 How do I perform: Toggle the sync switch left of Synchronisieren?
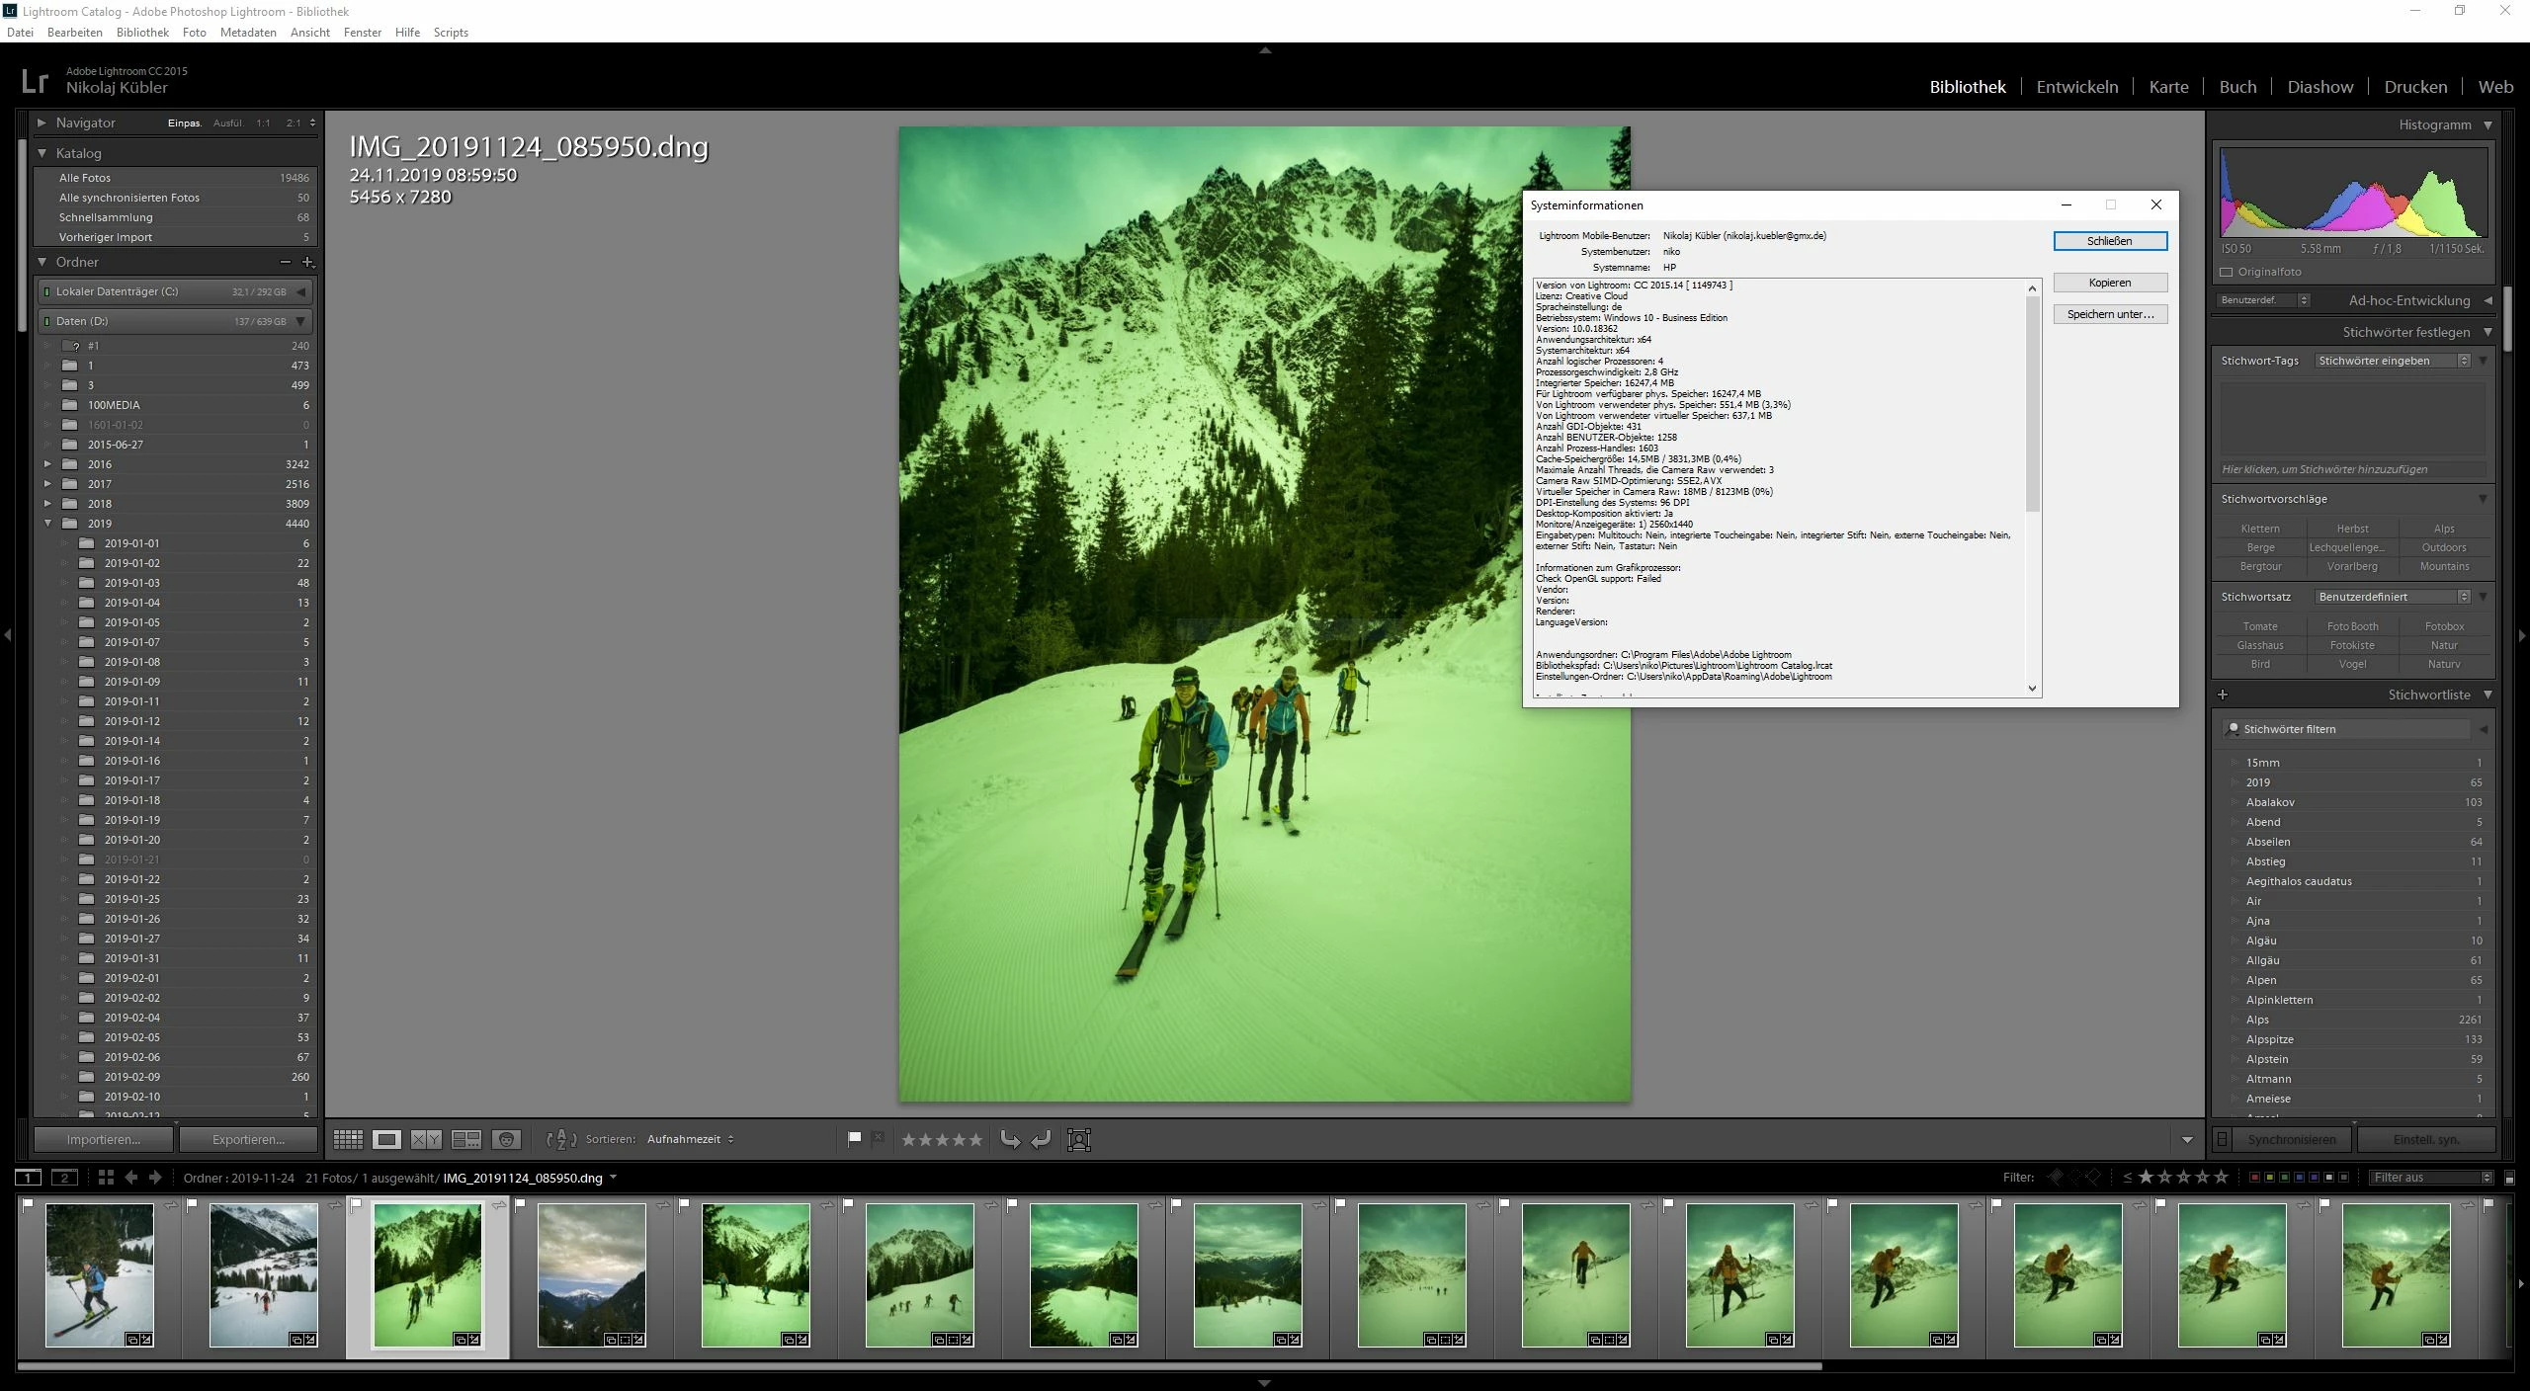[x=2223, y=1140]
